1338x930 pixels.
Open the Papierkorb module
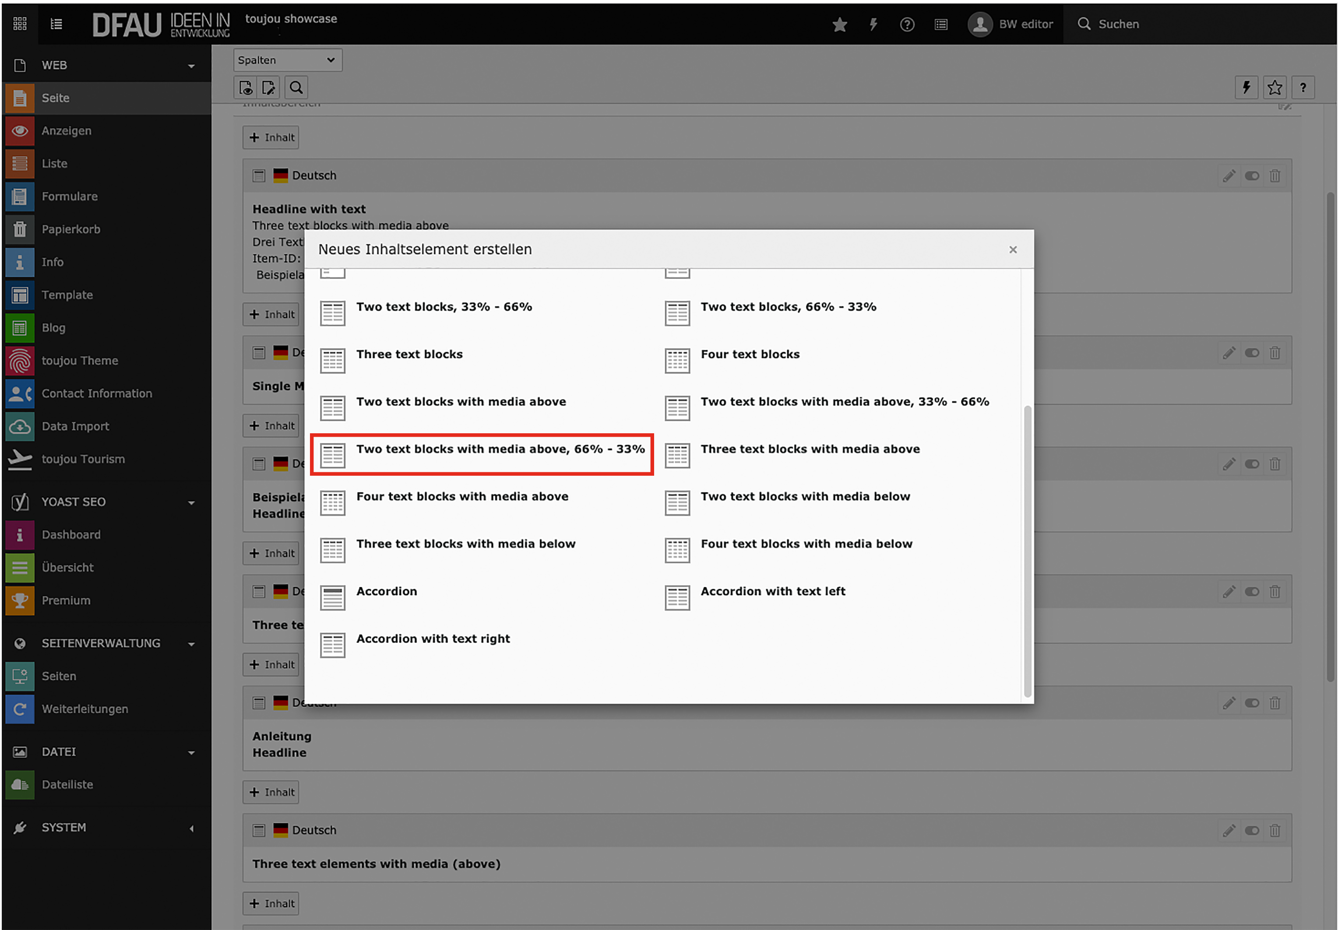107,229
